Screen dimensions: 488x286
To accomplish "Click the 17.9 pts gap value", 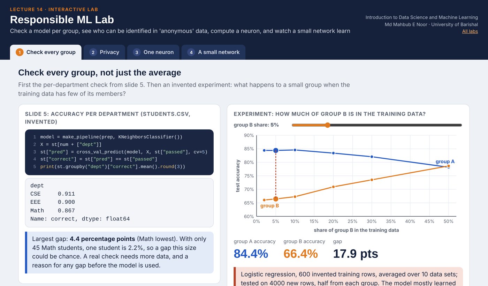I will (356, 254).
